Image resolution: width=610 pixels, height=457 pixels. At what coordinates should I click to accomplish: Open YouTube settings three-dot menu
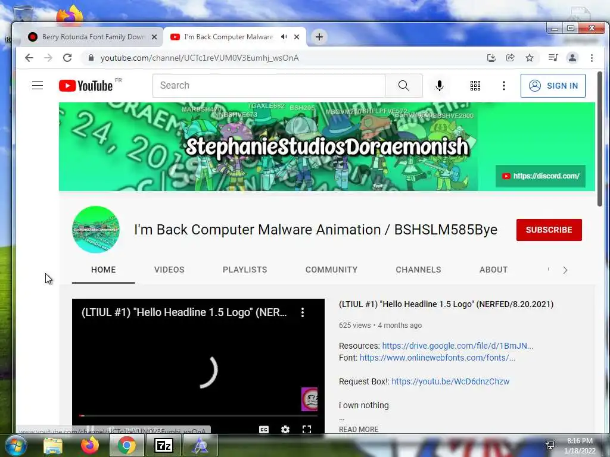pos(504,86)
